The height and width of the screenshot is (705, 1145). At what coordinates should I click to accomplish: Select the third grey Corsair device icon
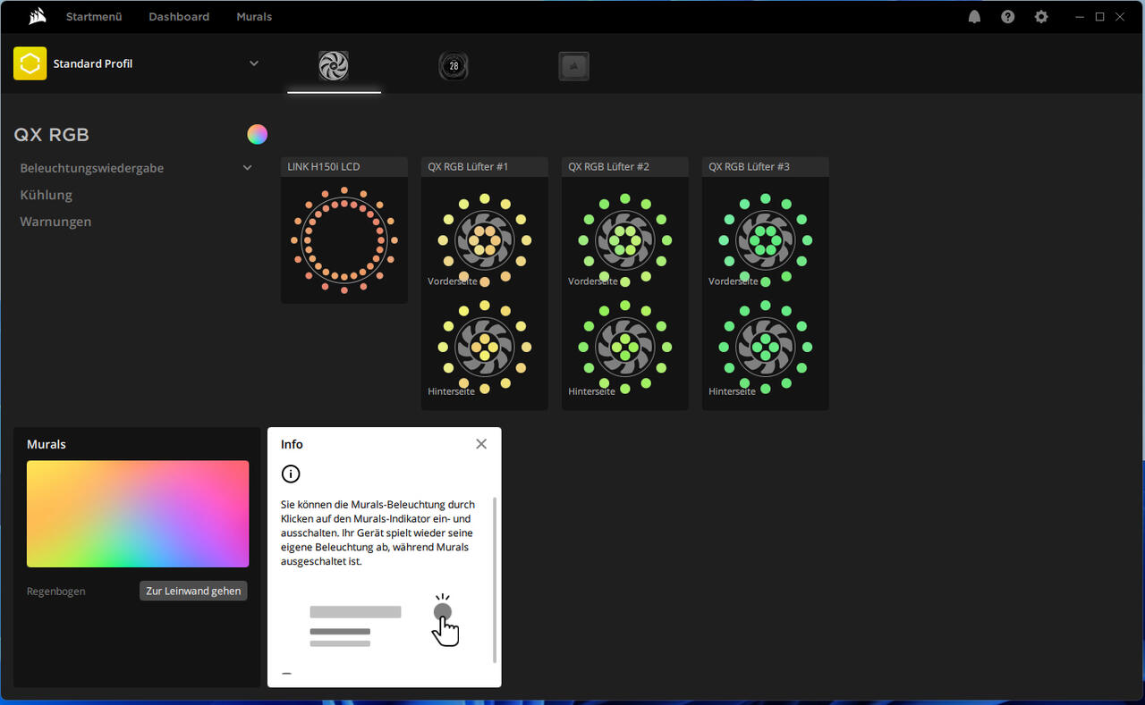[x=573, y=65]
